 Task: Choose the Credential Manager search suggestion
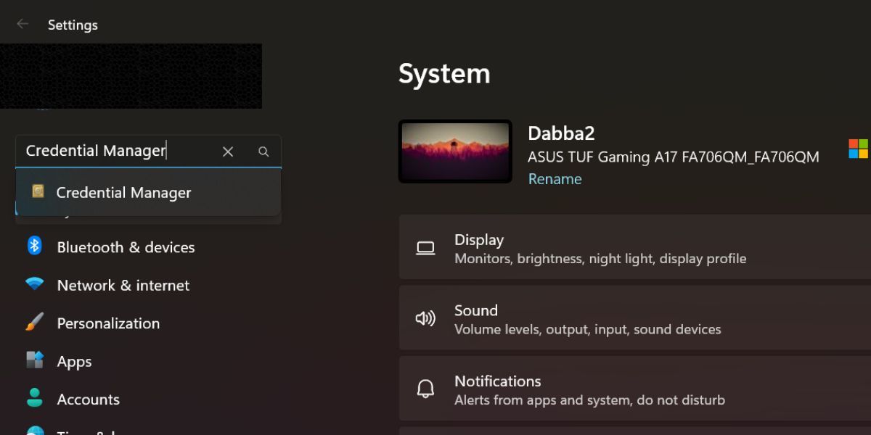123,193
